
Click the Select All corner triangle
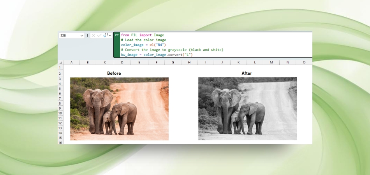(61, 62)
